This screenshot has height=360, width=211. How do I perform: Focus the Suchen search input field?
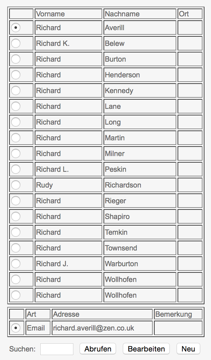click(x=57, y=349)
